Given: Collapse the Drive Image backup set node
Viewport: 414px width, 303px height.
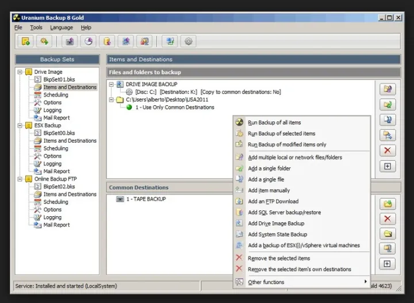Looking at the screenshot, I should click(20, 72).
